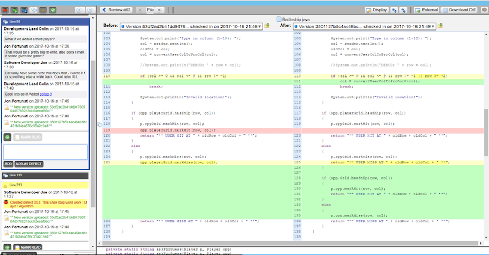Click the comment text input box

click(x=45, y=152)
